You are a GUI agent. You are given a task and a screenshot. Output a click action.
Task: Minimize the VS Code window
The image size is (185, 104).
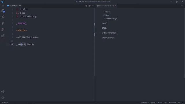click(x=171, y=2)
